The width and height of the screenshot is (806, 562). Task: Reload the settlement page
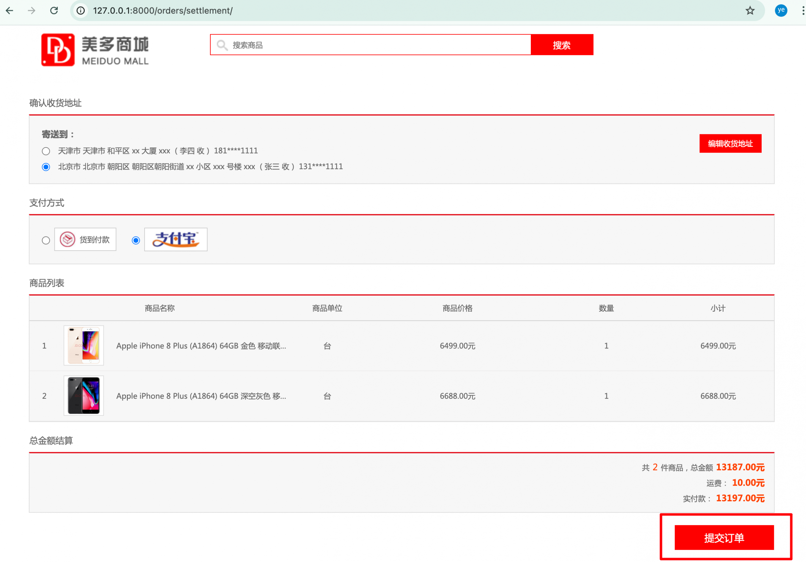coord(54,10)
